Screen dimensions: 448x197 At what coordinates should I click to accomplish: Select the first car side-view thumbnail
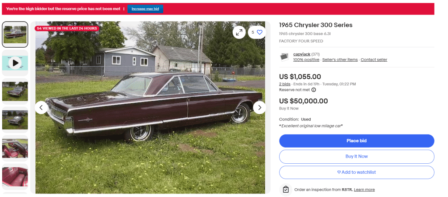15,34
